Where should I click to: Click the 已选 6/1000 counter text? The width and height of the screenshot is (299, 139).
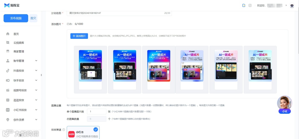point(75,24)
